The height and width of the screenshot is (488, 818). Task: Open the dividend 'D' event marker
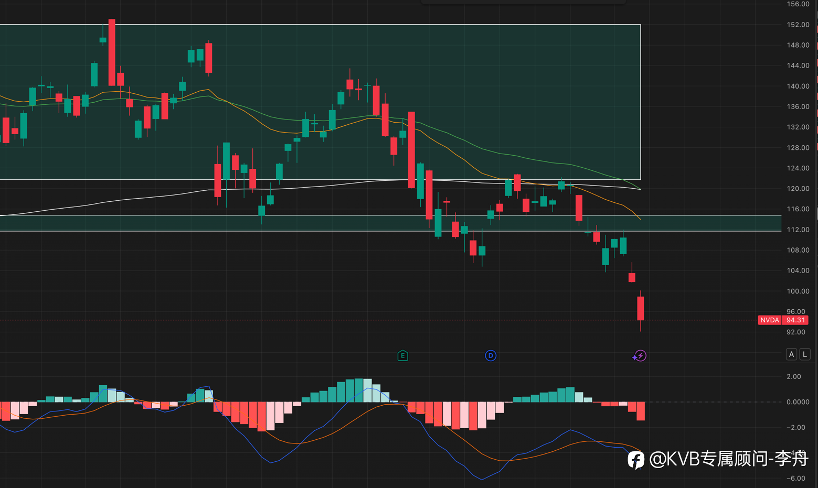point(491,356)
